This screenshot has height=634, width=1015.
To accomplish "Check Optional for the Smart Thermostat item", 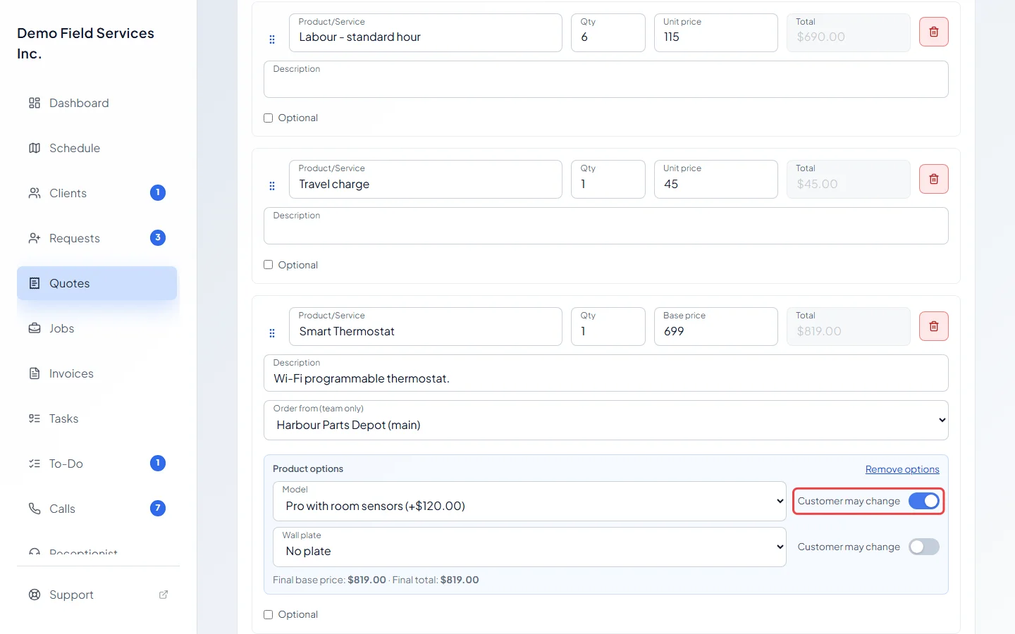I will pos(269,614).
